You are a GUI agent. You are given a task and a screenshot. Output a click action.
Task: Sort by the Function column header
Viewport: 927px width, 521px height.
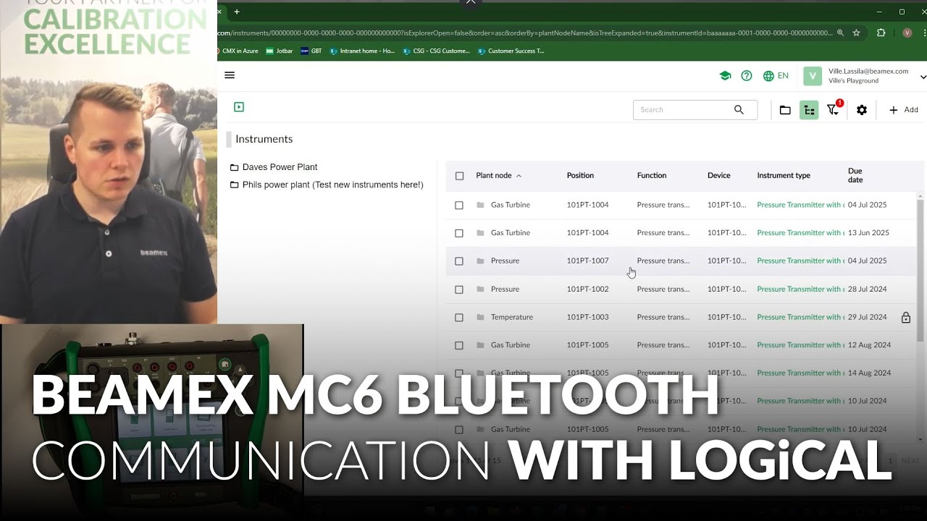[652, 176]
